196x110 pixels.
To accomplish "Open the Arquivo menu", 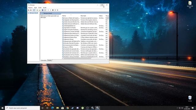I will pos(30,8).
